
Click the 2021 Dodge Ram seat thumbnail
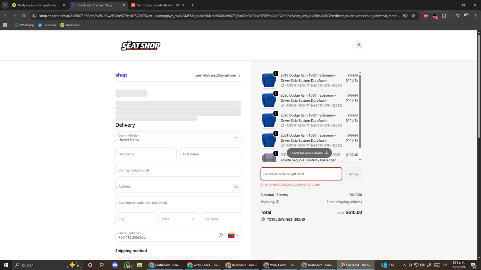click(x=269, y=140)
